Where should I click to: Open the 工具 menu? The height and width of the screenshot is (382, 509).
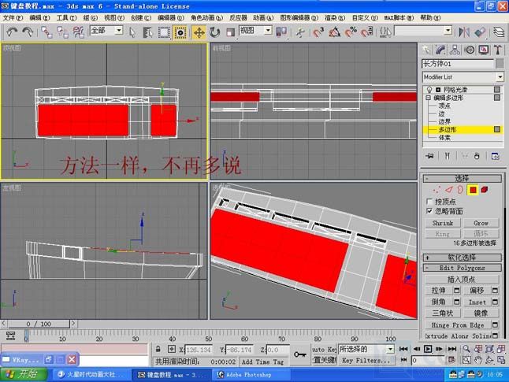(x=66, y=18)
